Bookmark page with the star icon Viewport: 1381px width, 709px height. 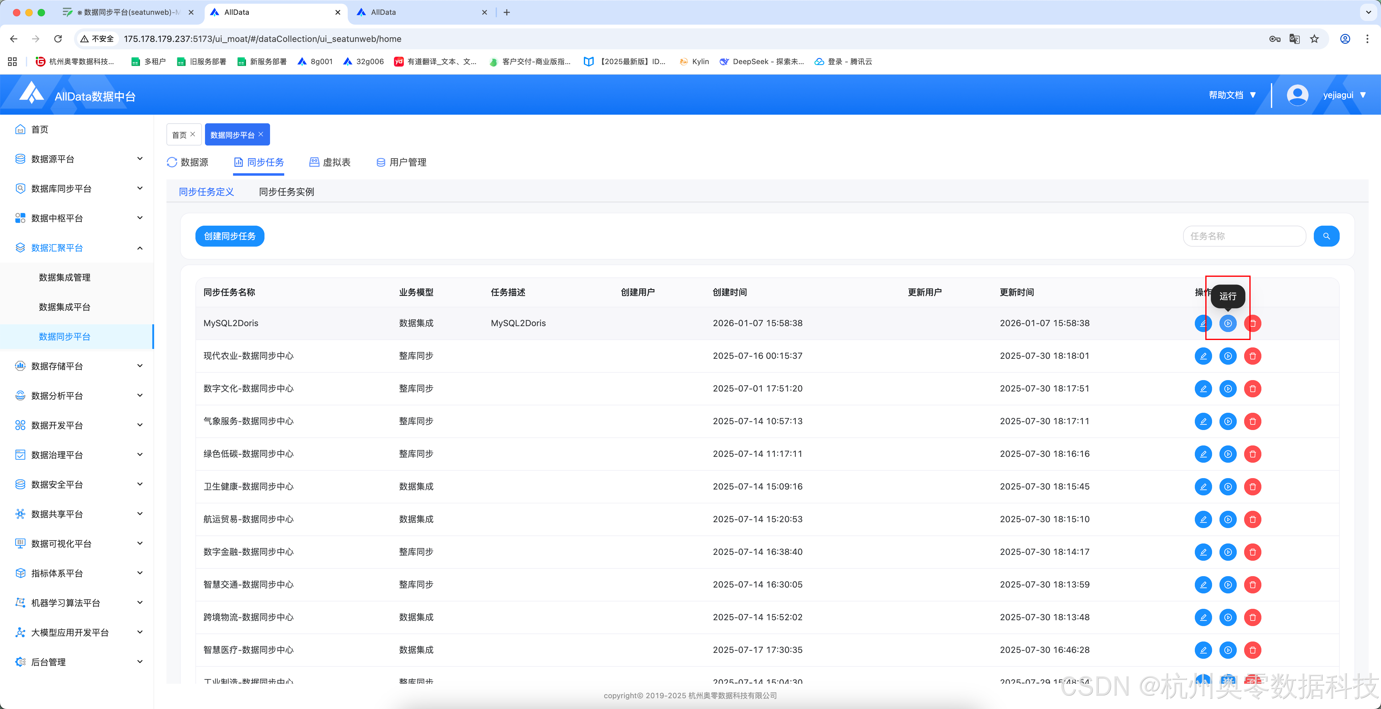(x=1314, y=39)
